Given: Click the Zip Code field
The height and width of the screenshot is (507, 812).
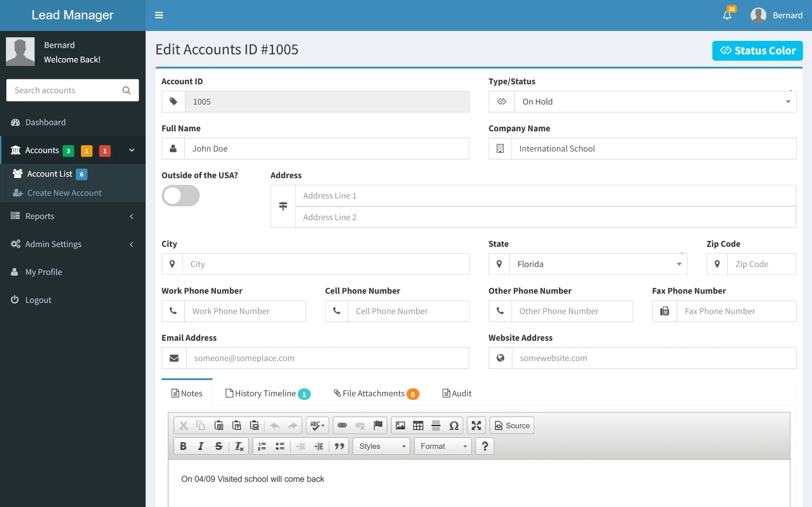Looking at the screenshot, I should pyautogui.click(x=762, y=264).
